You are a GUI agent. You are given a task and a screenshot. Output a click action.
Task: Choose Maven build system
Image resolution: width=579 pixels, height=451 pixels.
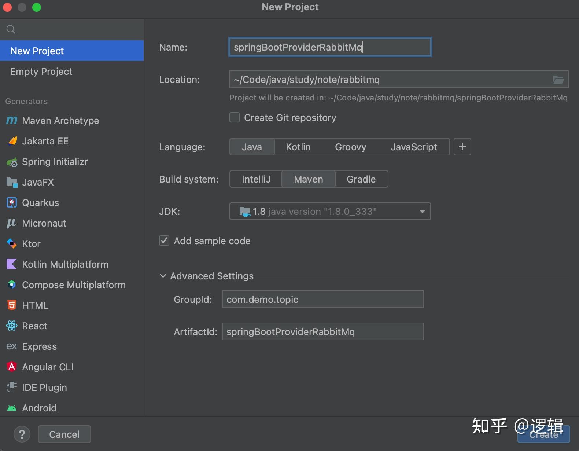pos(309,179)
